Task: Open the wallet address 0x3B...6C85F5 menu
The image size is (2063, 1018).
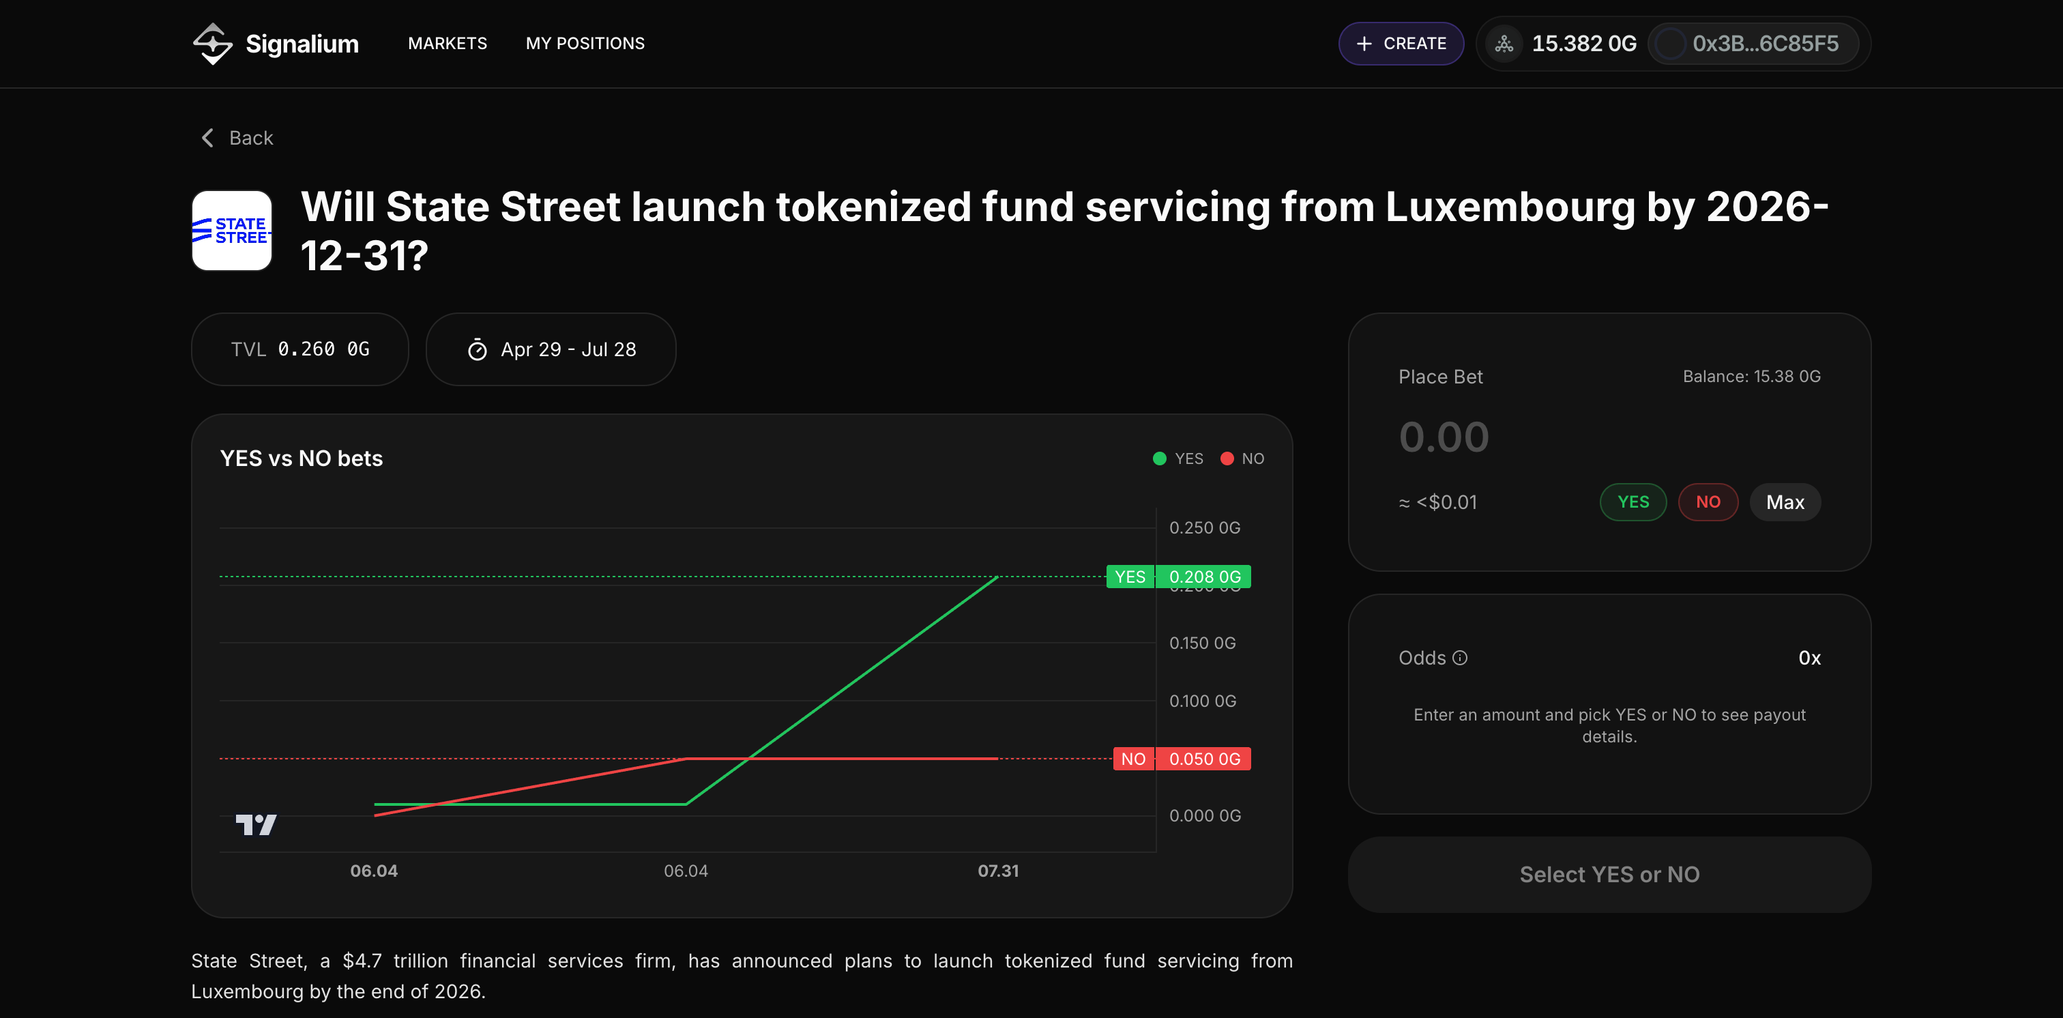Action: click(1764, 44)
